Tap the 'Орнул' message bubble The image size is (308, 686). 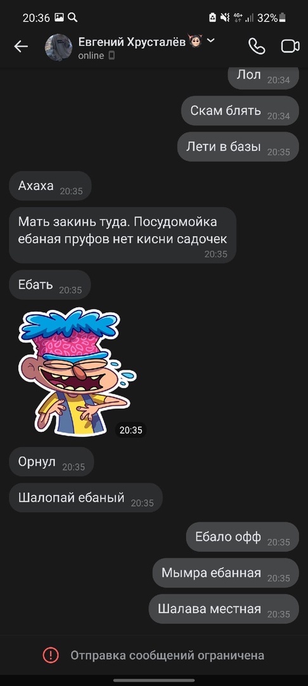click(x=51, y=462)
